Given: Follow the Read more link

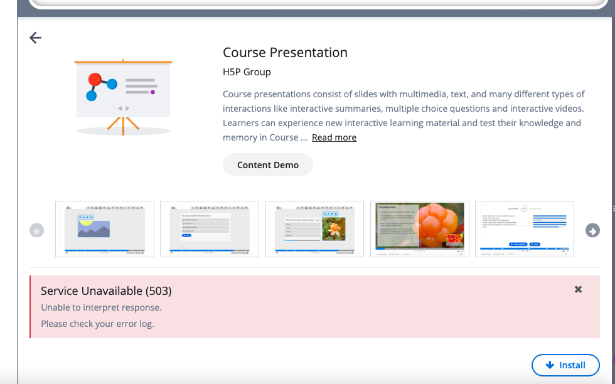Looking at the screenshot, I should coord(334,137).
